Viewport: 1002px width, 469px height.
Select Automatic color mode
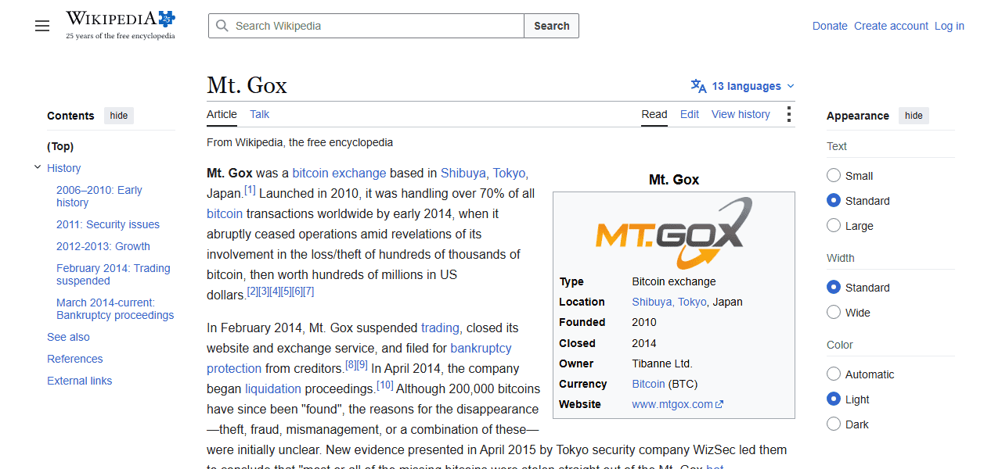[834, 374]
